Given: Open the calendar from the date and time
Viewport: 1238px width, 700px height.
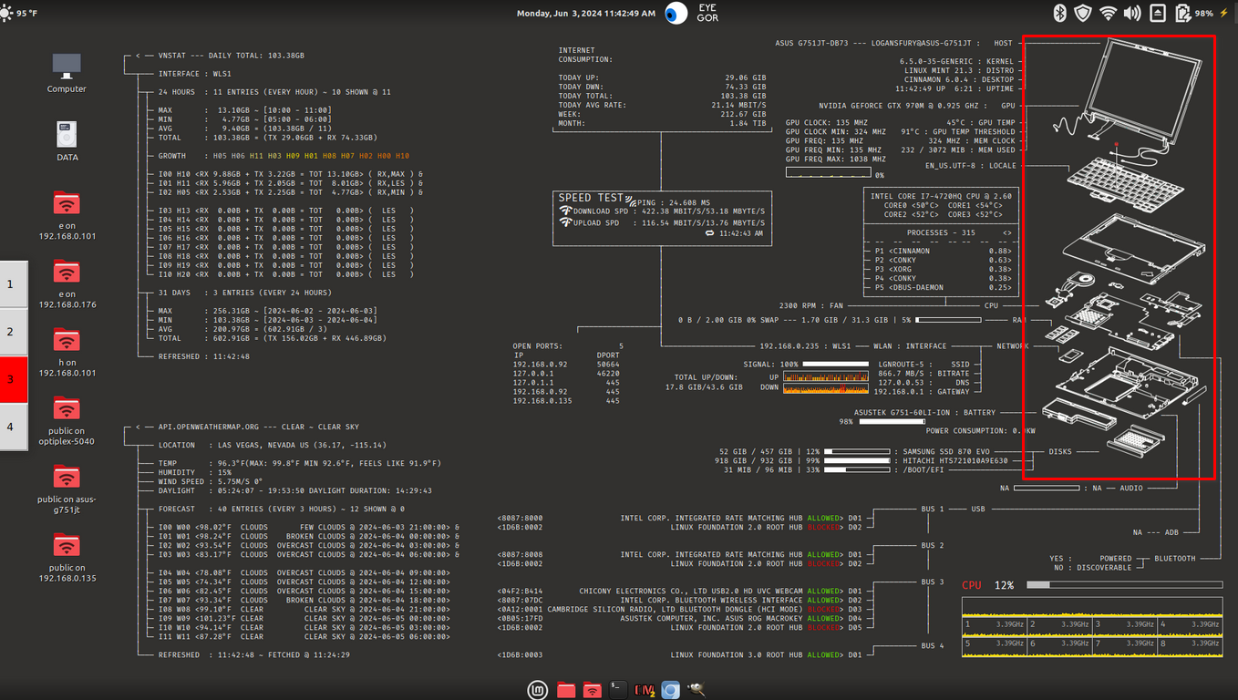Looking at the screenshot, I should click(586, 14).
